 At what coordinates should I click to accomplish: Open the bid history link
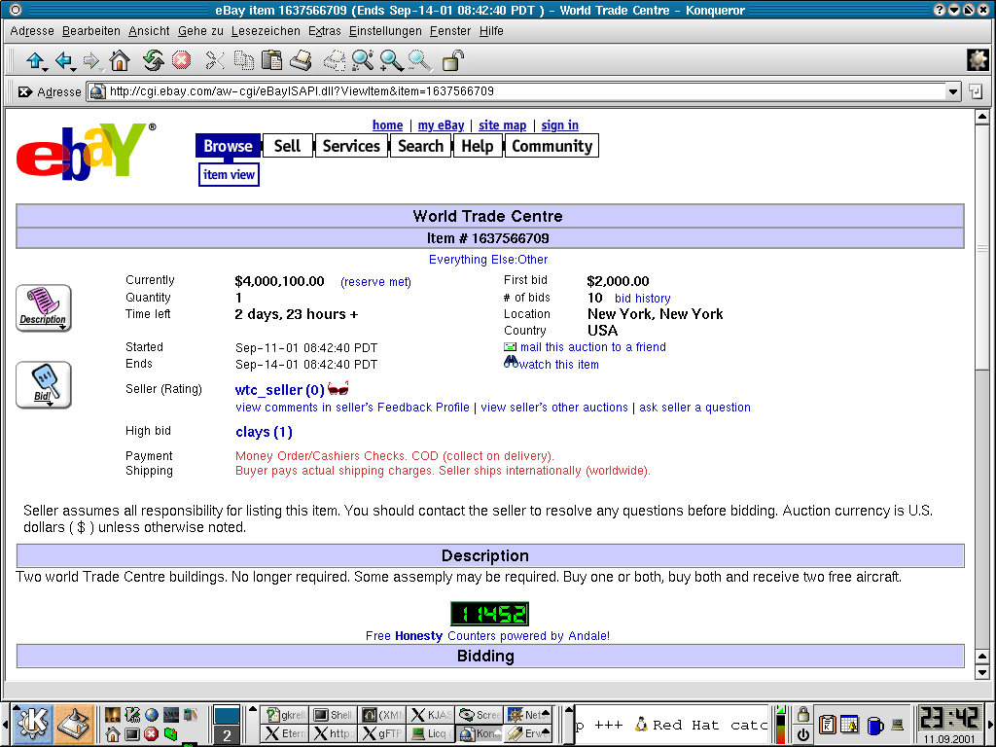coord(642,298)
